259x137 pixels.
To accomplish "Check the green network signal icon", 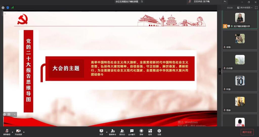I will click(12, 8).
